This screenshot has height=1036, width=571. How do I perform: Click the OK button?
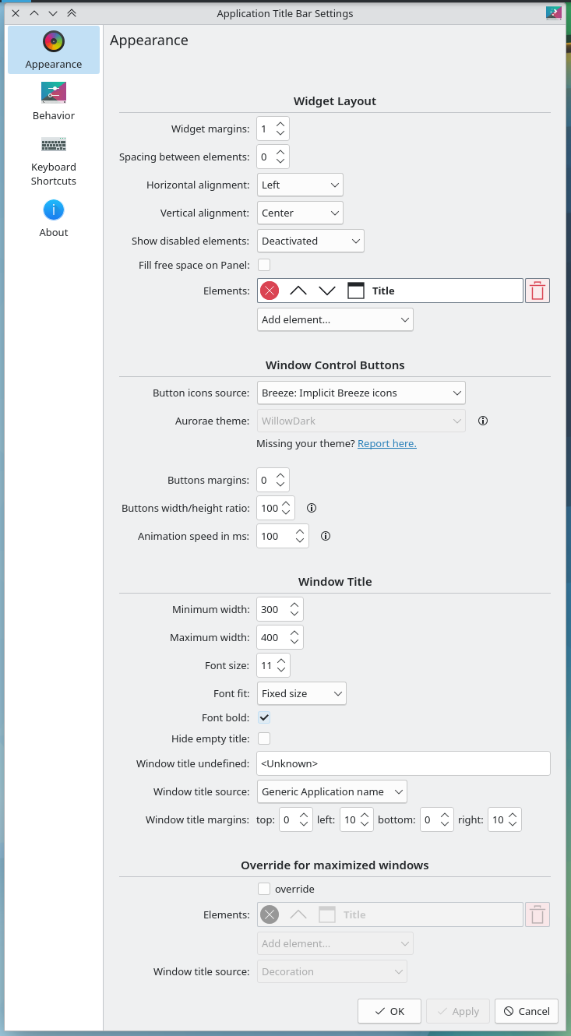pos(389,1011)
